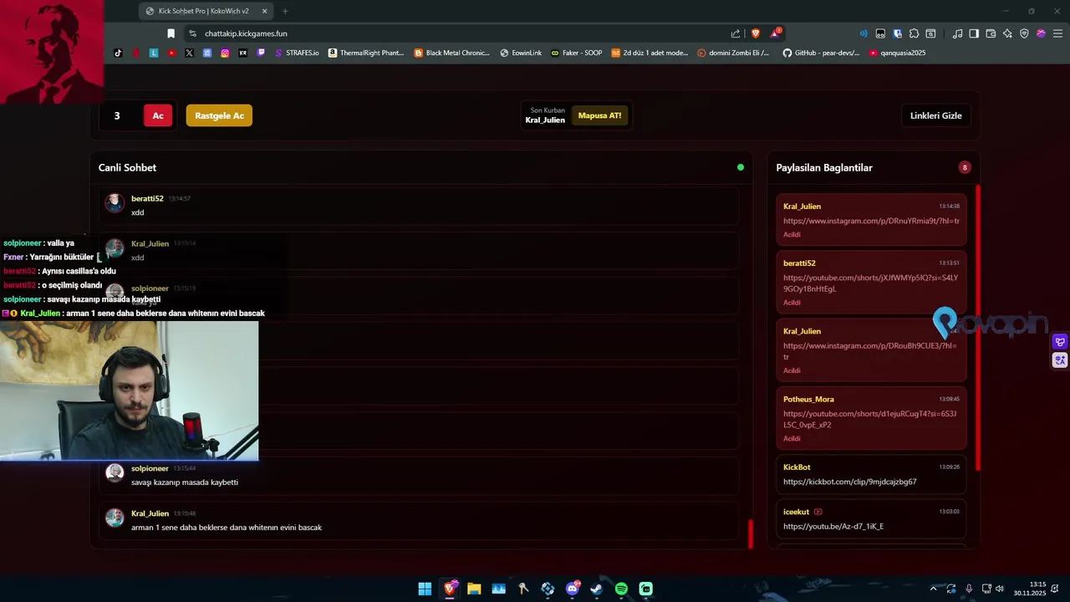Open the YouTube bookmark icon
The height and width of the screenshot is (602, 1070).
coord(171,53)
